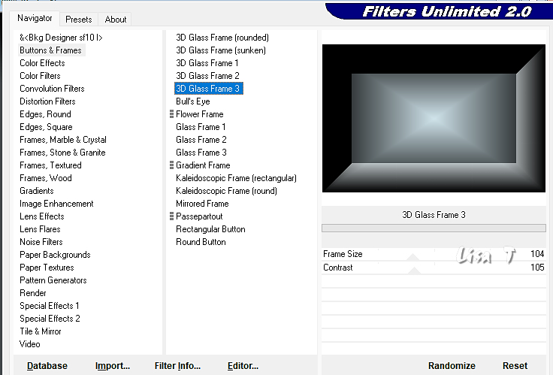553x375 pixels.
Task: Select the Pattern Generators category
Action: (53, 280)
